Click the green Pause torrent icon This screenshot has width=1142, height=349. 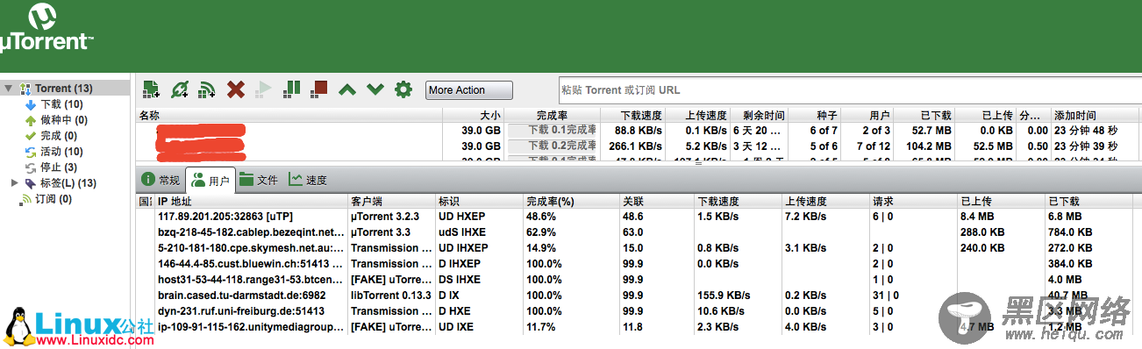pos(292,89)
